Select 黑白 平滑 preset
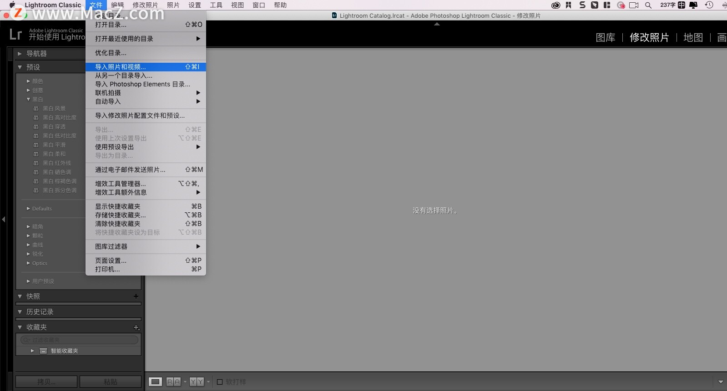 tap(54, 145)
